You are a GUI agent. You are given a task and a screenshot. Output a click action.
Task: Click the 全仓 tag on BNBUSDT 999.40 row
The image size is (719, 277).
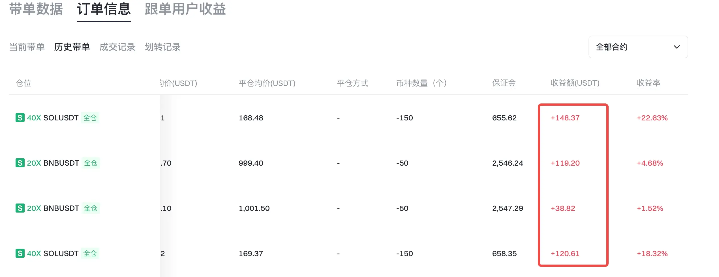point(91,163)
